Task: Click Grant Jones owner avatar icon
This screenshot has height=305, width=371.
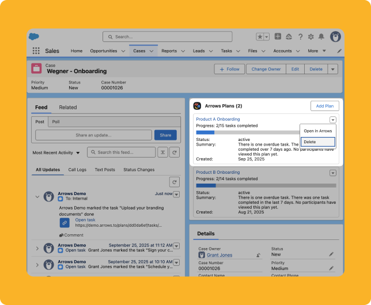Action: pyautogui.click(x=202, y=255)
